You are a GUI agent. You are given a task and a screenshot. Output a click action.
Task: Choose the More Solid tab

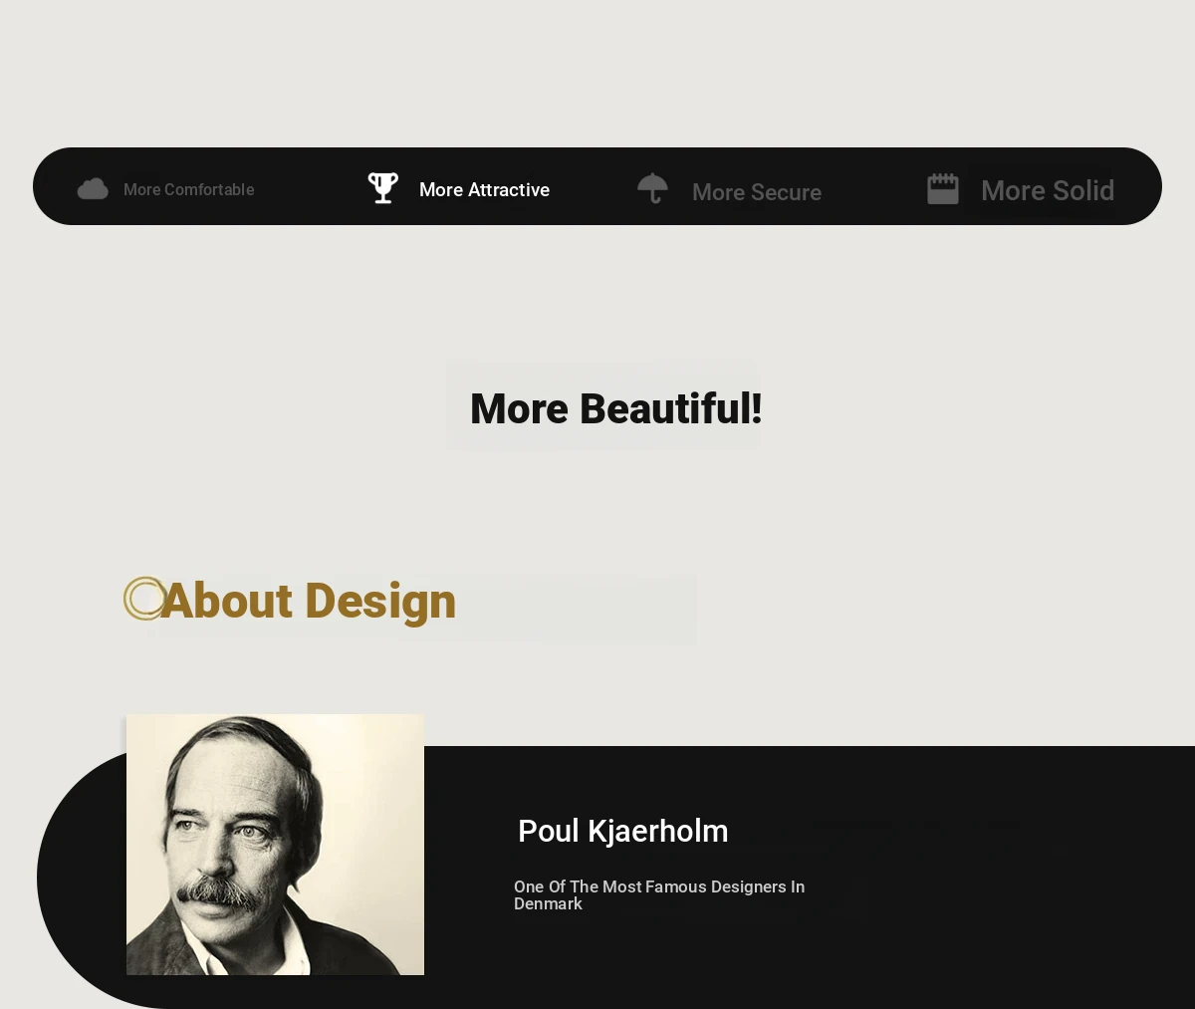(1047, 190)
